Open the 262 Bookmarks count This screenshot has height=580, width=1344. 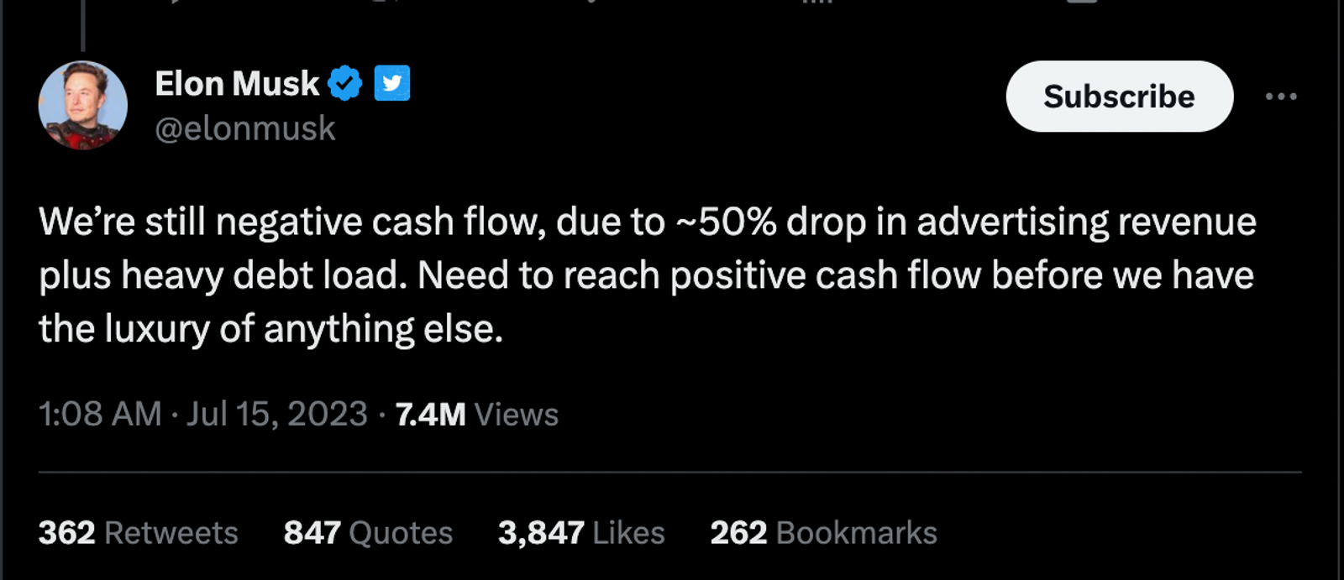coord(824,533)
